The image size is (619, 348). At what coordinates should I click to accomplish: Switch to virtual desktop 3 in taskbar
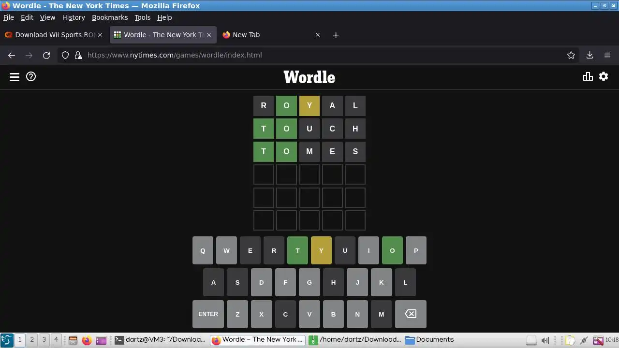44,340
